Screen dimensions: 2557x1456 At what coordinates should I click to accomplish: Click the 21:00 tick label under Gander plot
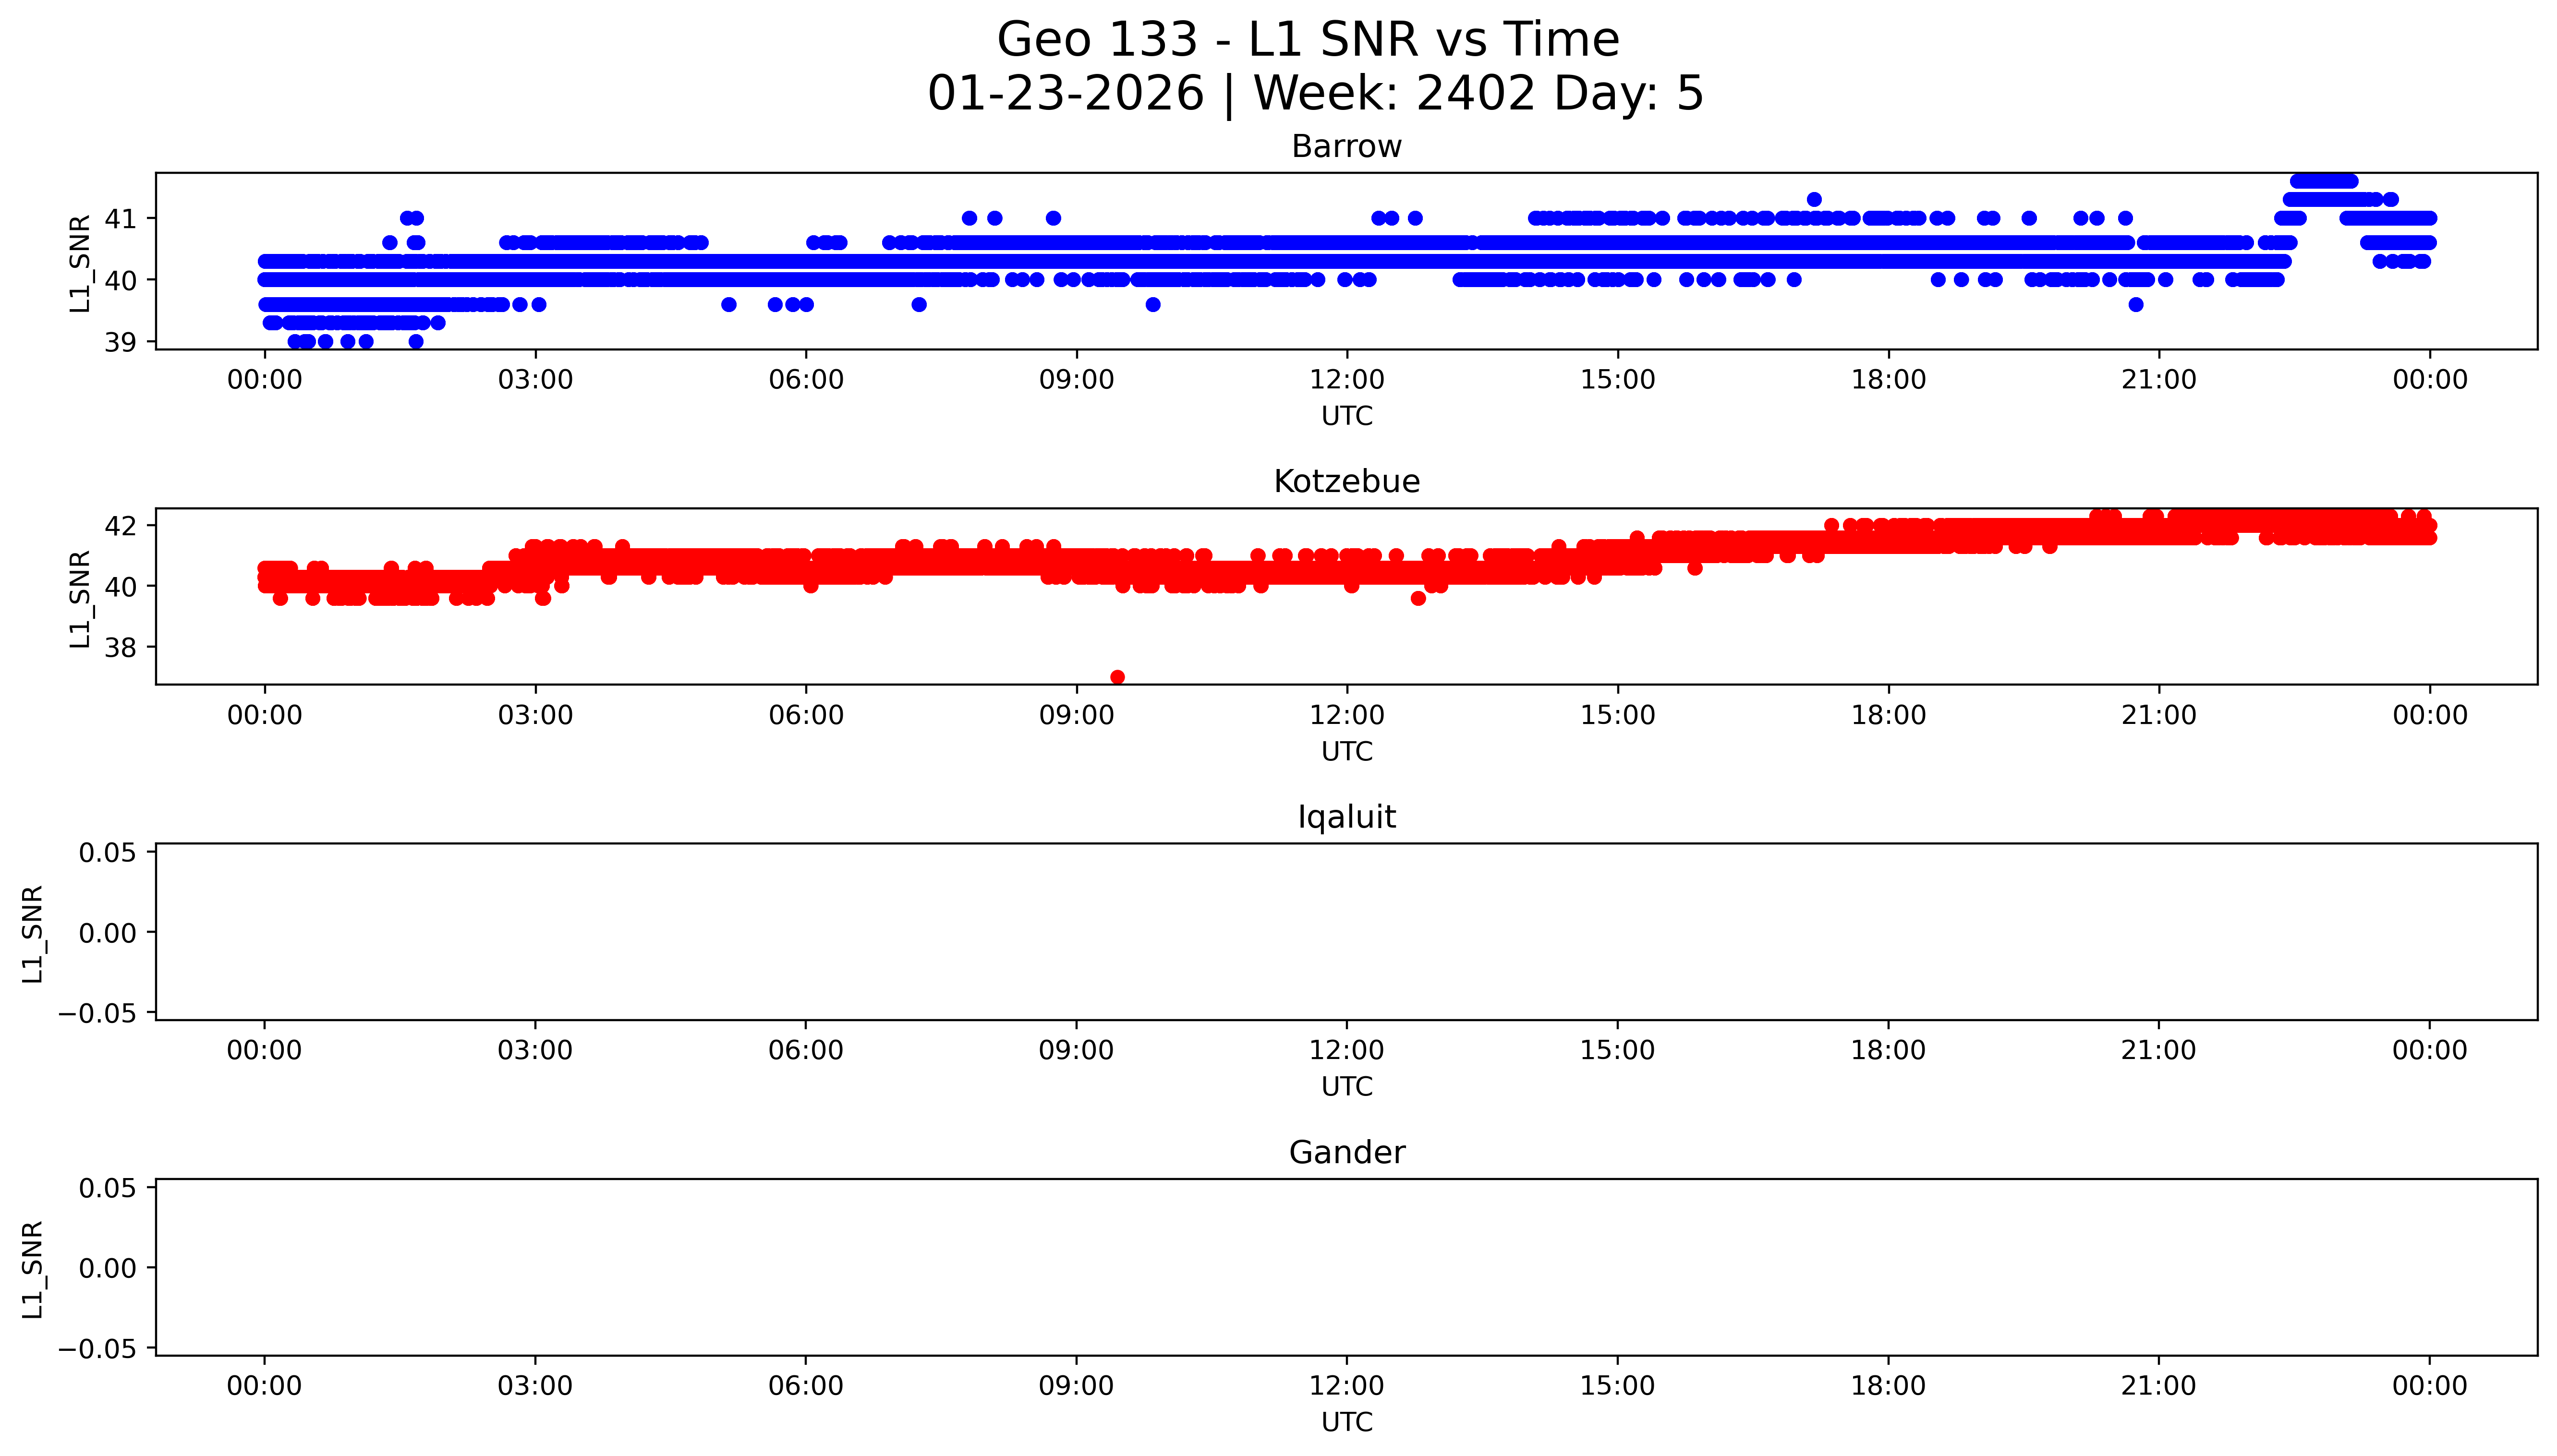[x=2158, y=1385]
